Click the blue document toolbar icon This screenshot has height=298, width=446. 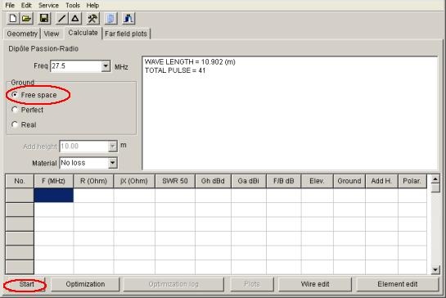110,19
